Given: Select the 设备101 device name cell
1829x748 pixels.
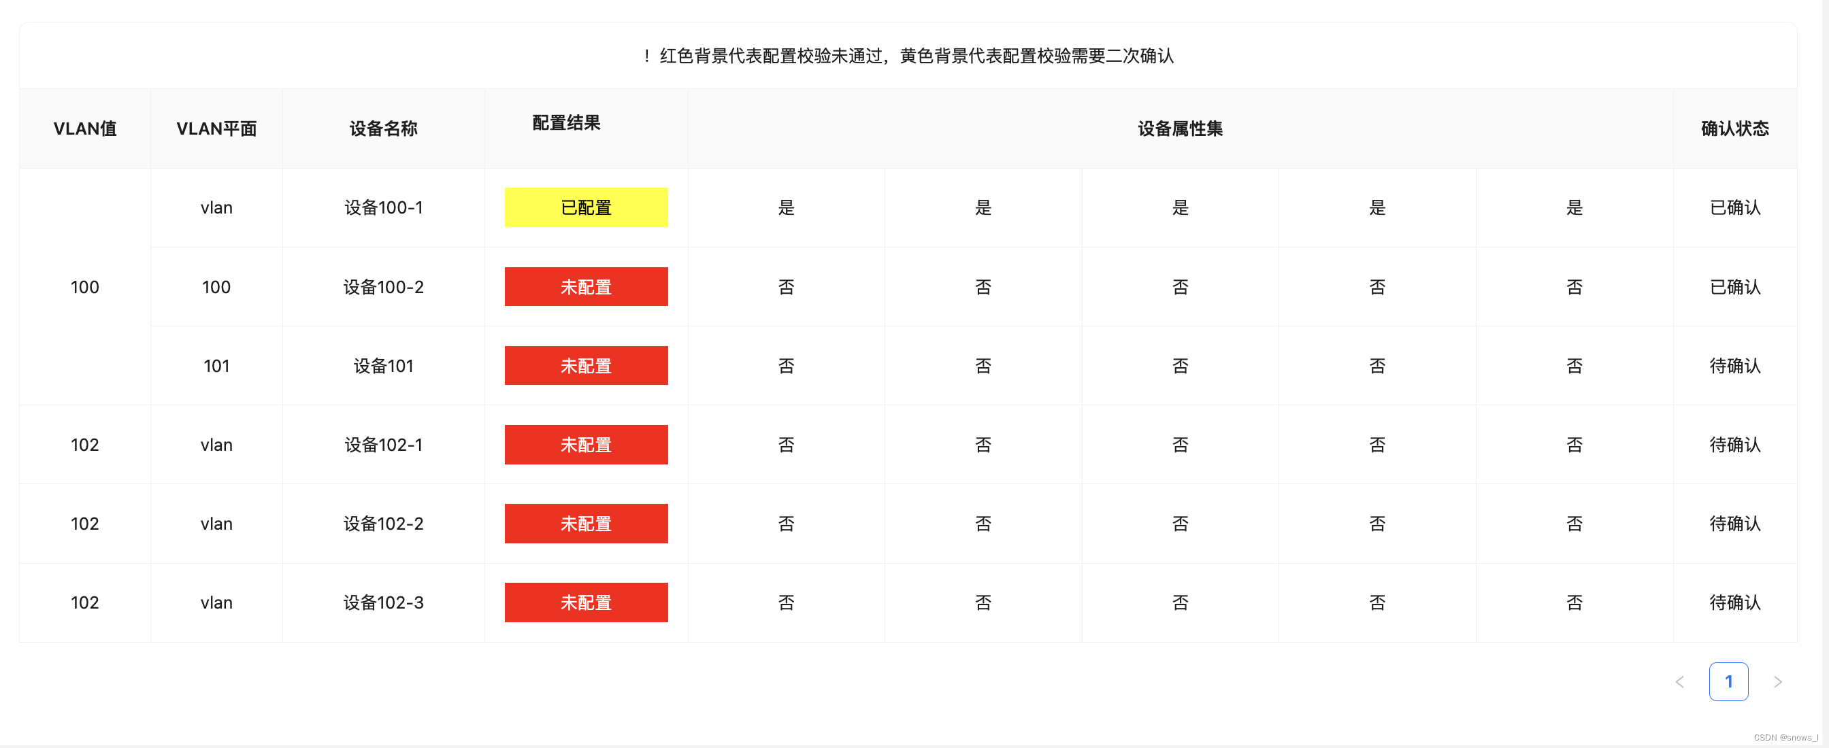Looking at the screenshot, I should click(x=383, y=365).
